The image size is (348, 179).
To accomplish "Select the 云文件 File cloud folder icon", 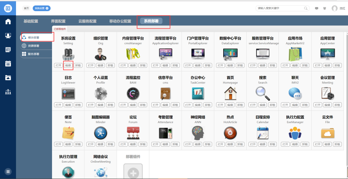I will 327,132.
